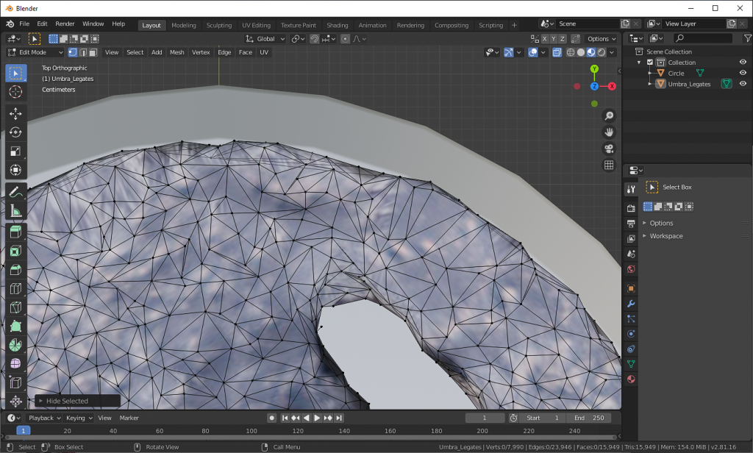Select the Measure tool
This screenshot has height=453, width=753.
[15, 212]
